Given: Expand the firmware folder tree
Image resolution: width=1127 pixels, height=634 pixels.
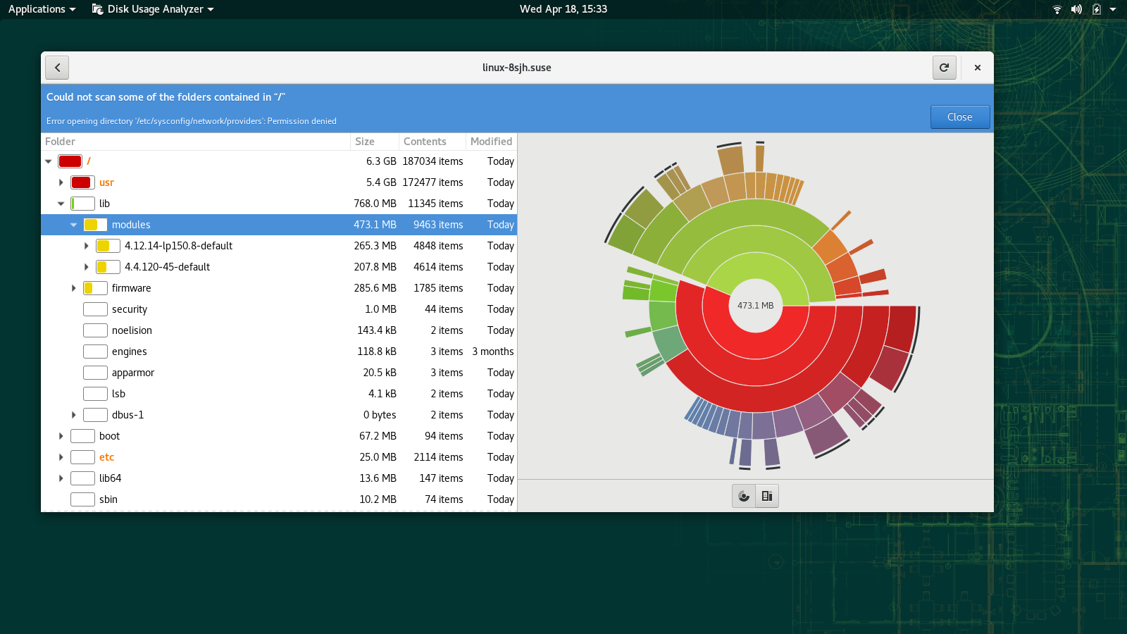Looking at the screenshot, I should (x=74, y=288).
